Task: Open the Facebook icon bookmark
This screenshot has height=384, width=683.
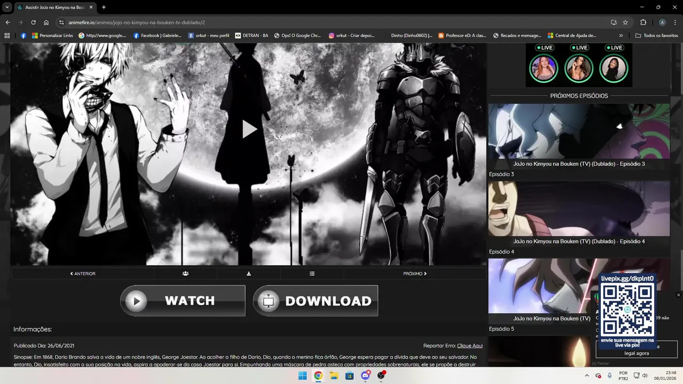Action: (23, 36)
